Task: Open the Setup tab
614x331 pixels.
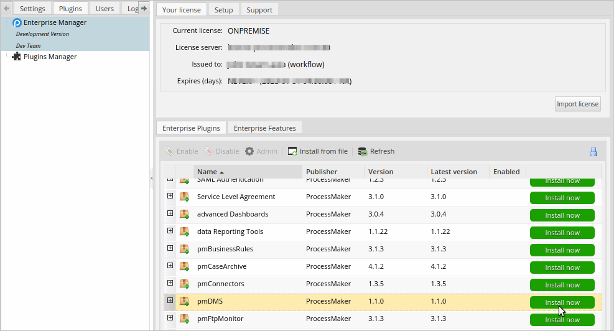Action: [x=223, y=10]
